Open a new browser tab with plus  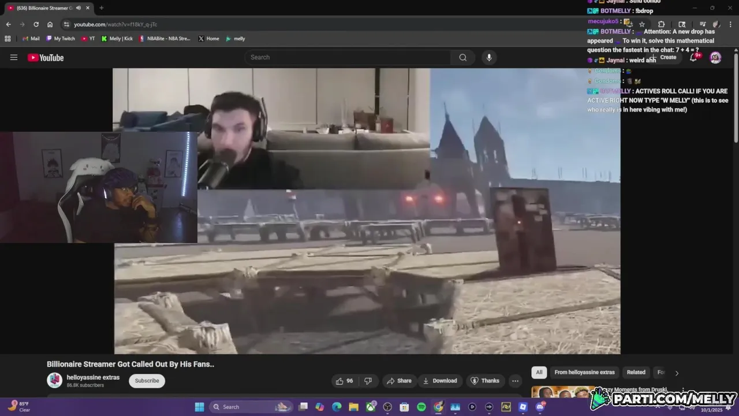101,8
